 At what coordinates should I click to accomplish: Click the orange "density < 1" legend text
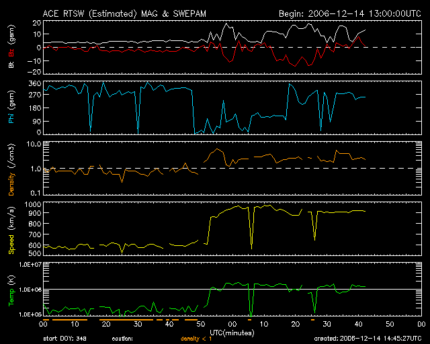[x=196, y=339]
